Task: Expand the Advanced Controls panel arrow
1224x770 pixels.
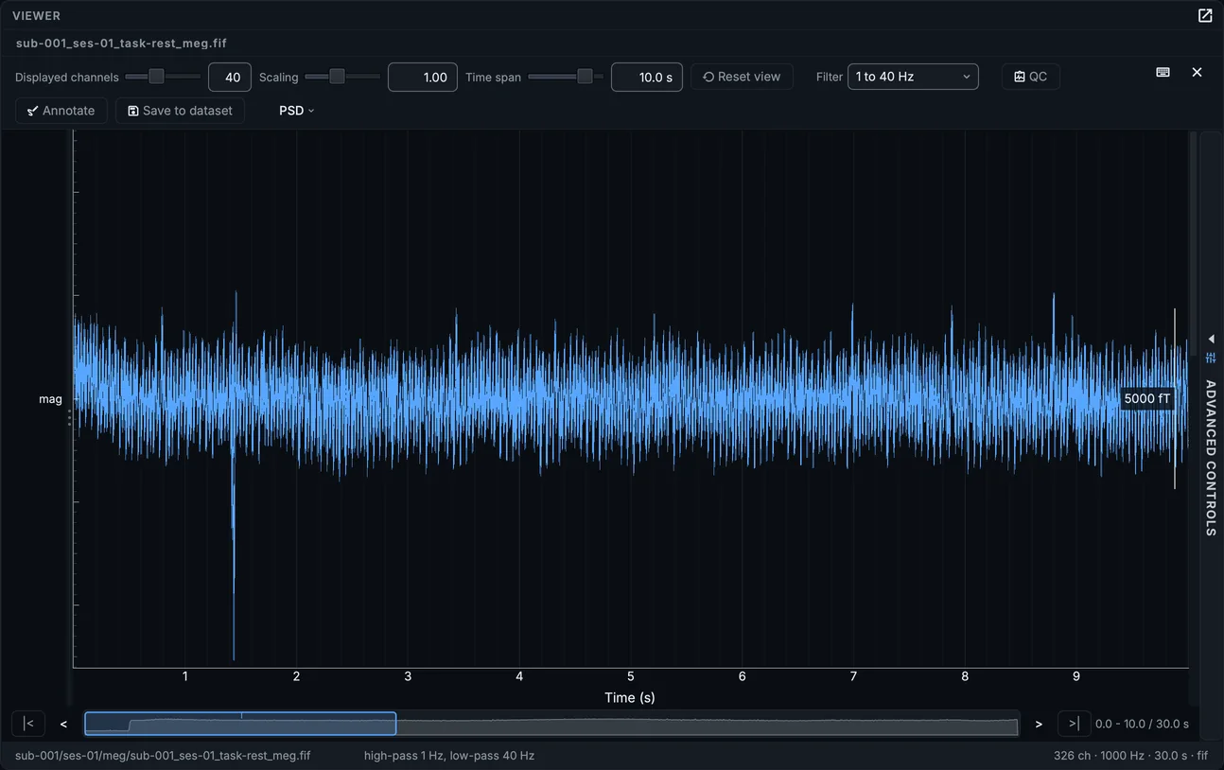Action: coord(1211,339)
